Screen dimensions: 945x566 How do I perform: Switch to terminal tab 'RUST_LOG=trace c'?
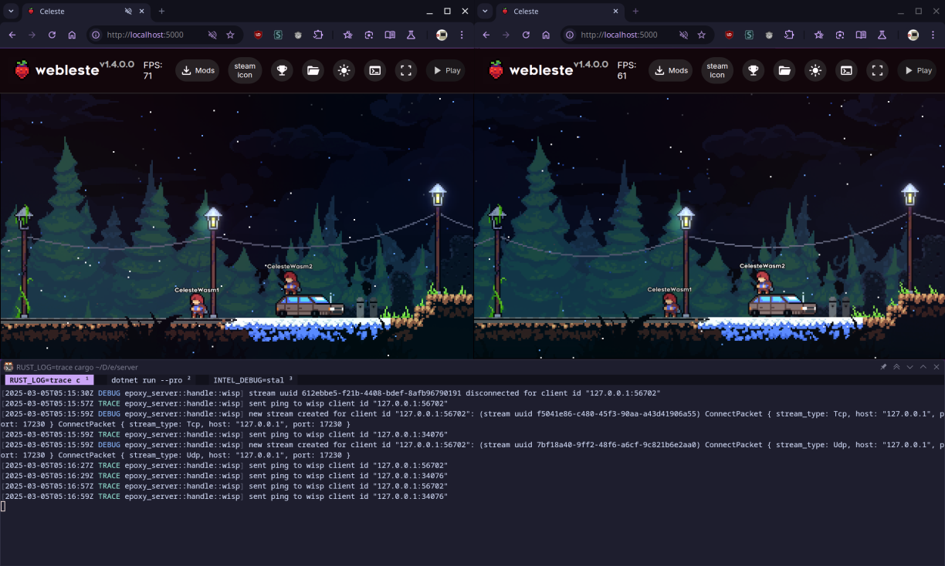[x=51, y=380]
